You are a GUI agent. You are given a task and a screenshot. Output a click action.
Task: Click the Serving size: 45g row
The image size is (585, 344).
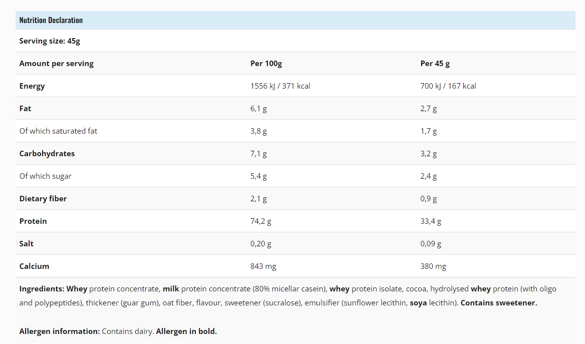[50, 41]
